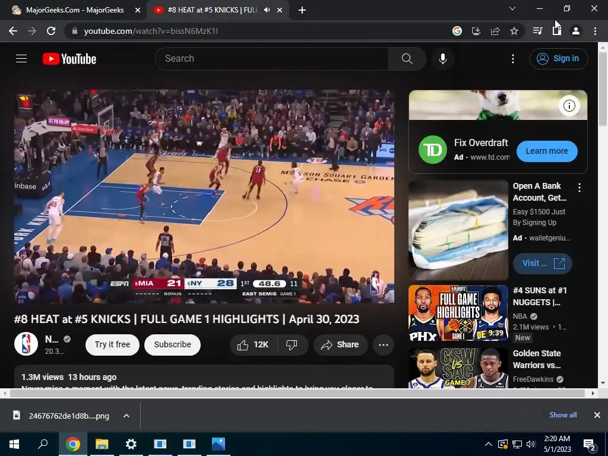Viewport: 608px width, 456px height.
Task: Click Sign in button
Action: click(559, 59)
